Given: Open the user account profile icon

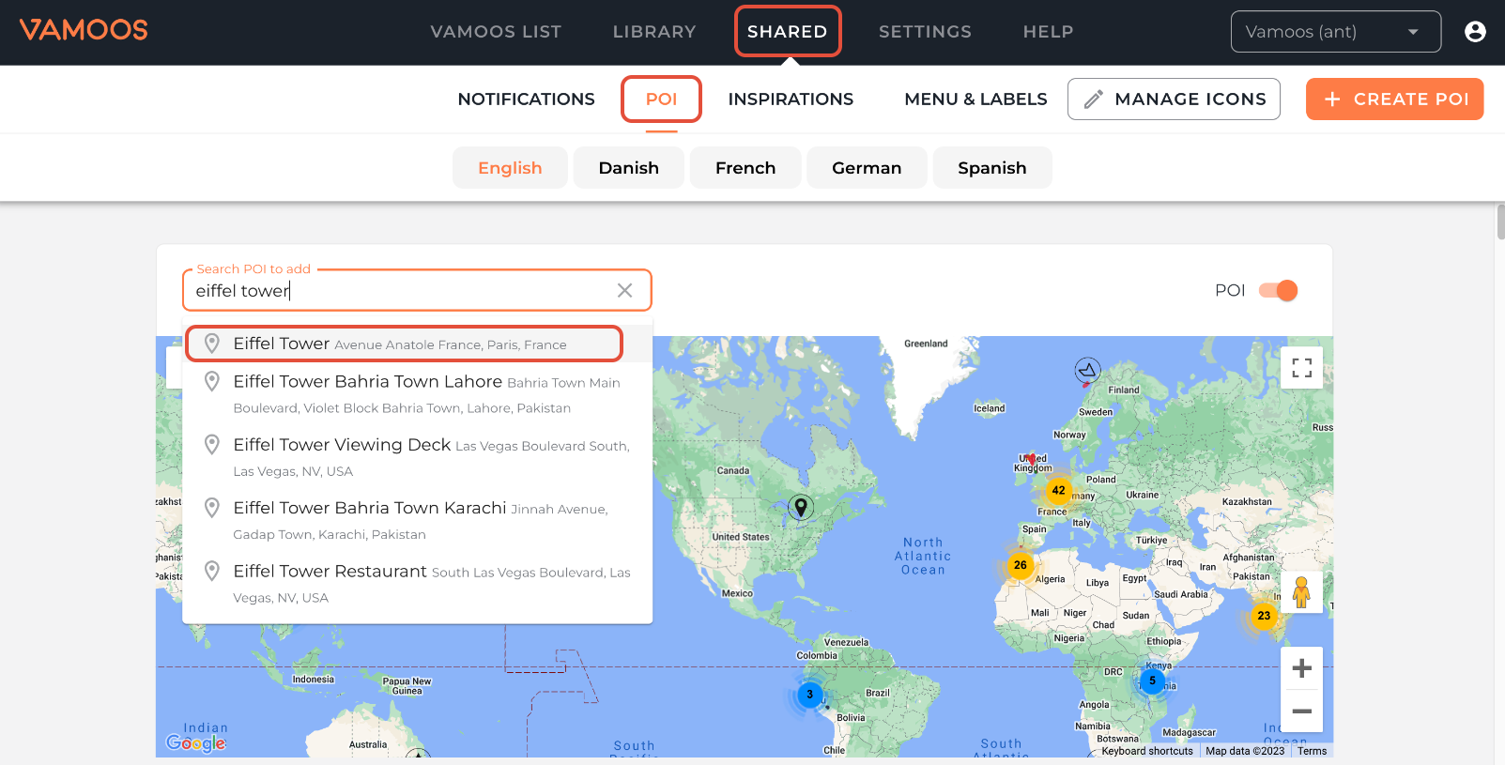Looking at the screenshot, I should click(x=1475, y=32).
